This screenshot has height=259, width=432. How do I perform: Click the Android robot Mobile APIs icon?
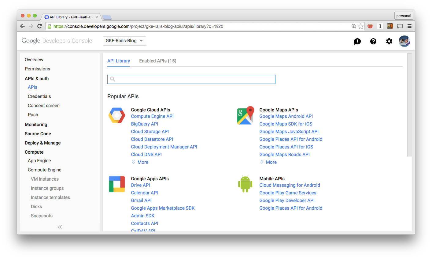click(245, 184)
